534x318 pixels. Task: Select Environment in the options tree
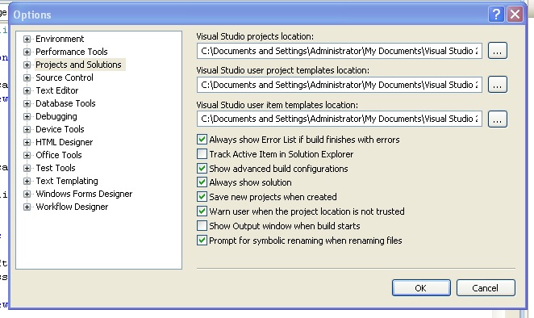point(60,39)
